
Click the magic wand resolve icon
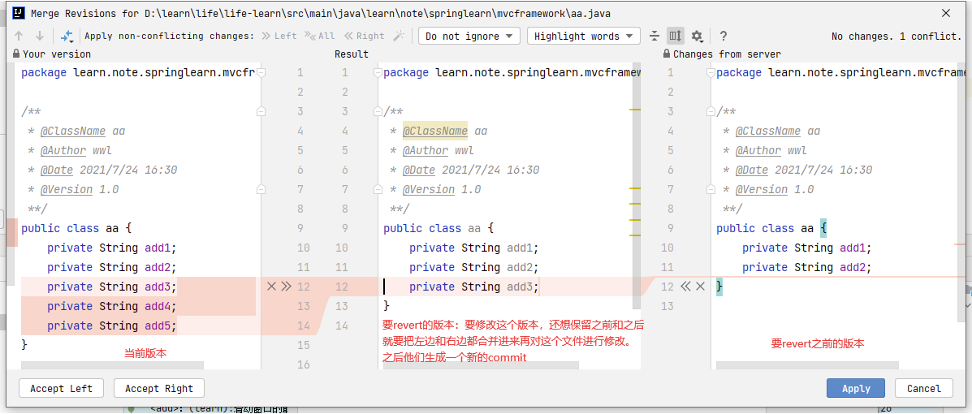click(x=399, y=36)
